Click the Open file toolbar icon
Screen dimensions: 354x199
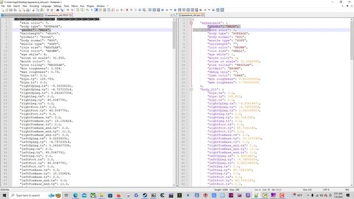click(x=7, y=10)
